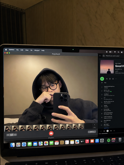Enable shuffle for the playlist
Viewport: 124px width, 165px height.
pos(107,79)
